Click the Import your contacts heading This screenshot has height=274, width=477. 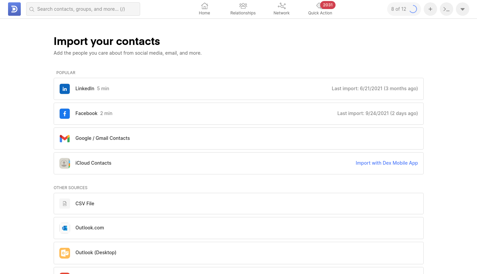click(x=107, y=41)
